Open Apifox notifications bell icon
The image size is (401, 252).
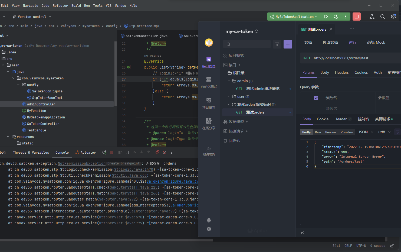(x=209, y=220)
